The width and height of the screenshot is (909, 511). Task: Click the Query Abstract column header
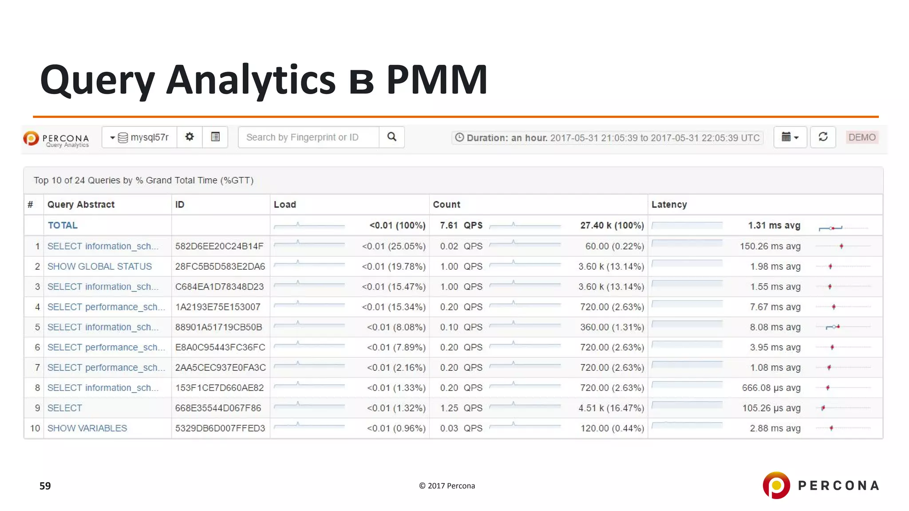point(81,204)
